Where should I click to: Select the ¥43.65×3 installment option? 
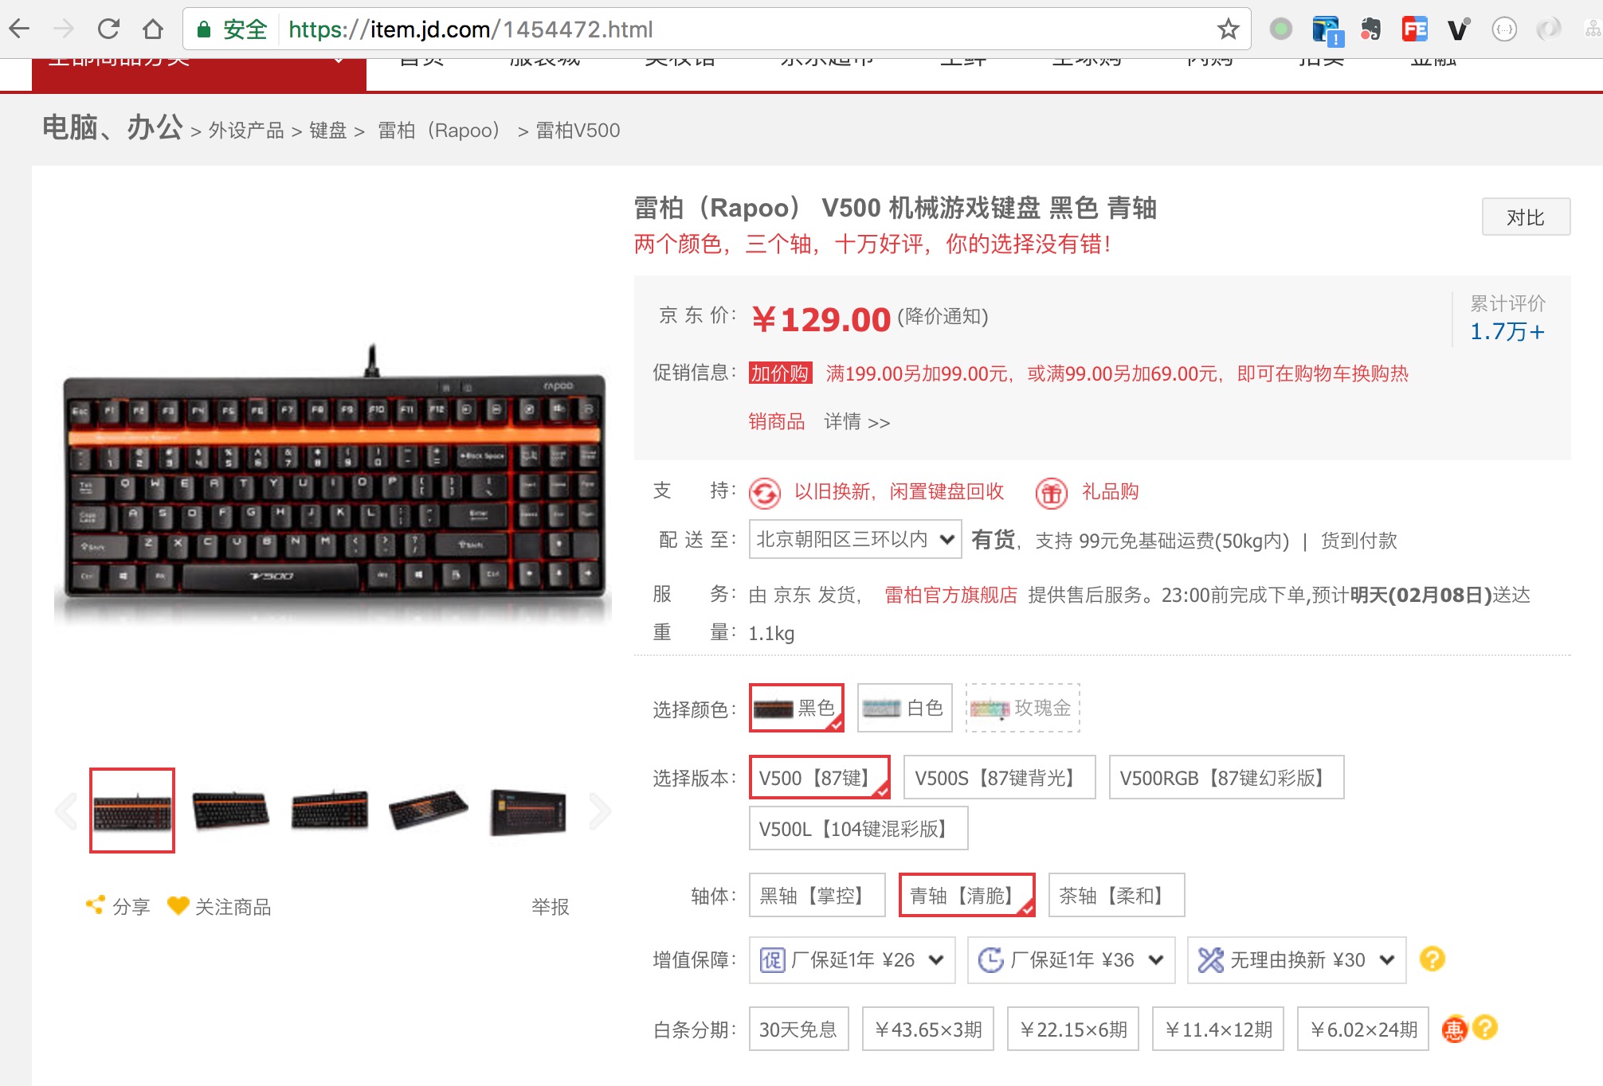[927, 1029]
